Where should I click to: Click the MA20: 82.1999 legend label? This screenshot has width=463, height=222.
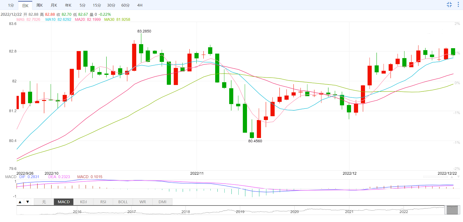pyautogui.click(x=88, y=20)
